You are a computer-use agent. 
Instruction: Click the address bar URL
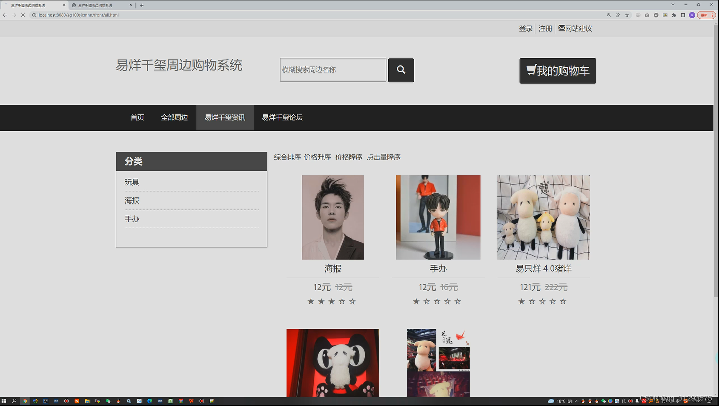point(79,15)
